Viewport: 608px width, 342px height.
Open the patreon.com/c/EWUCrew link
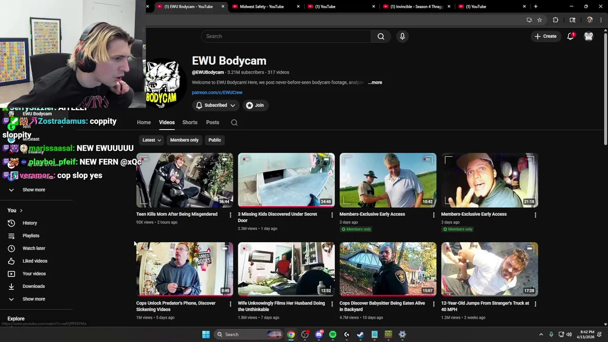coord(217,93)
